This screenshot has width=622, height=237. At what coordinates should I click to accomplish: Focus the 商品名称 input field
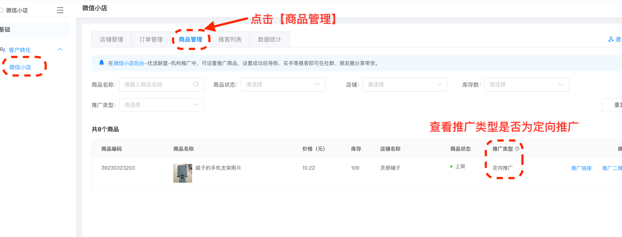[x=157, y=85]
